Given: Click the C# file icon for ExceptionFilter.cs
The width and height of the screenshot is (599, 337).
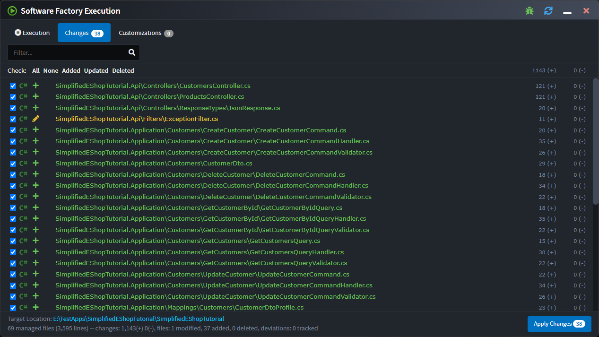Looking at the screenshot, I should click(x=23, y=119).
